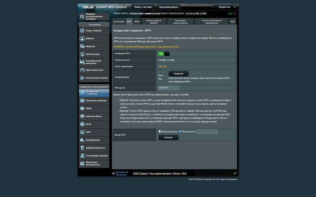
Task: Toggle the WPS activation switch off
Action: pos(164,54)
